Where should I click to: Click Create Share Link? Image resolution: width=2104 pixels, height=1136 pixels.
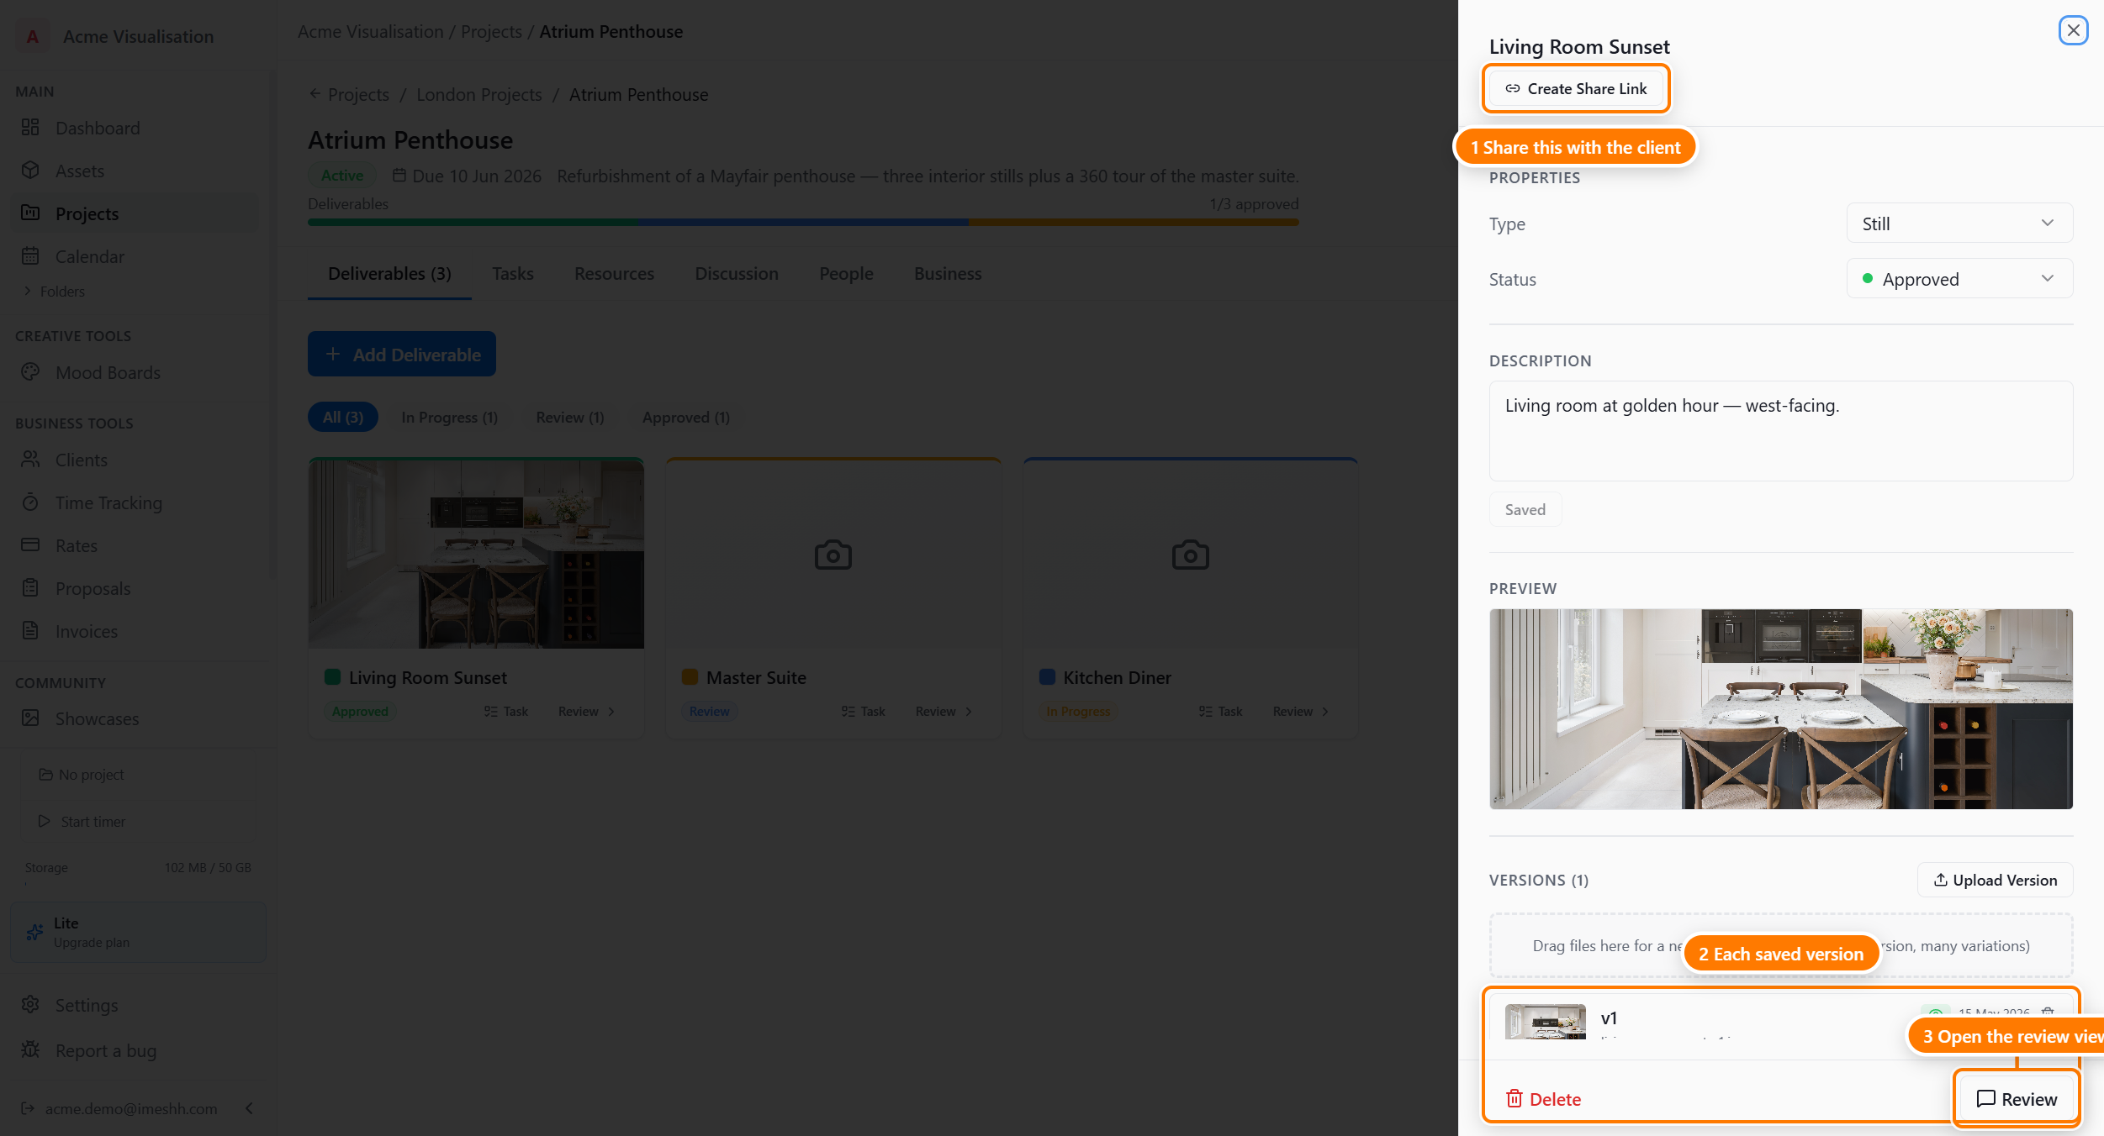(x=1576, y=88)
